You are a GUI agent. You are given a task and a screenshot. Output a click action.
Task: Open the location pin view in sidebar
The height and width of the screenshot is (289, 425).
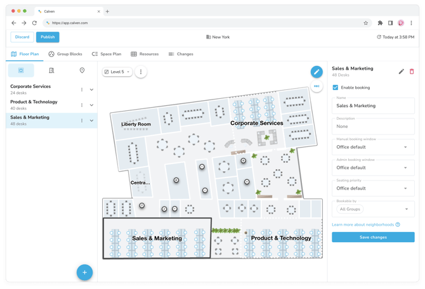[x=82, y=70]
